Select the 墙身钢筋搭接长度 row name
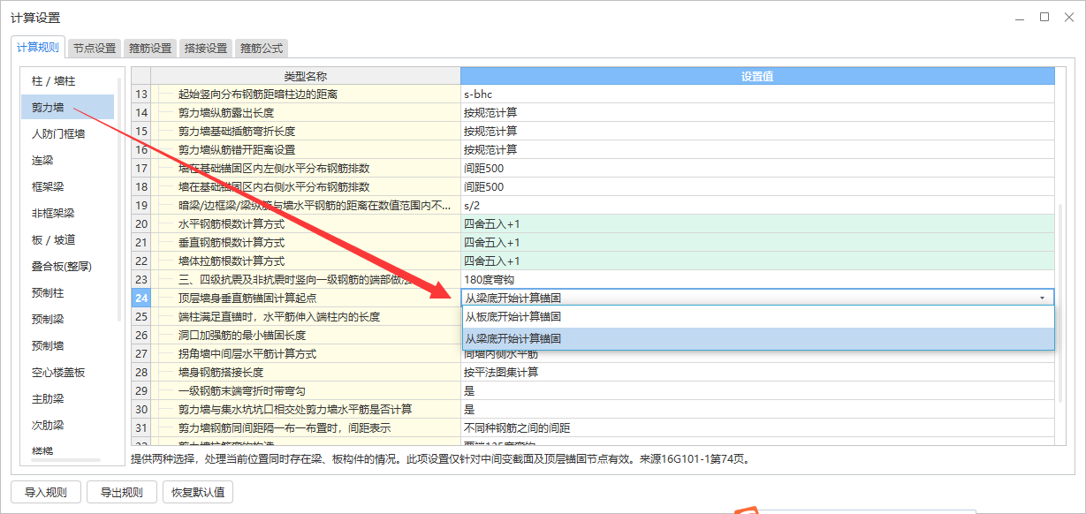 coord(221,372)
